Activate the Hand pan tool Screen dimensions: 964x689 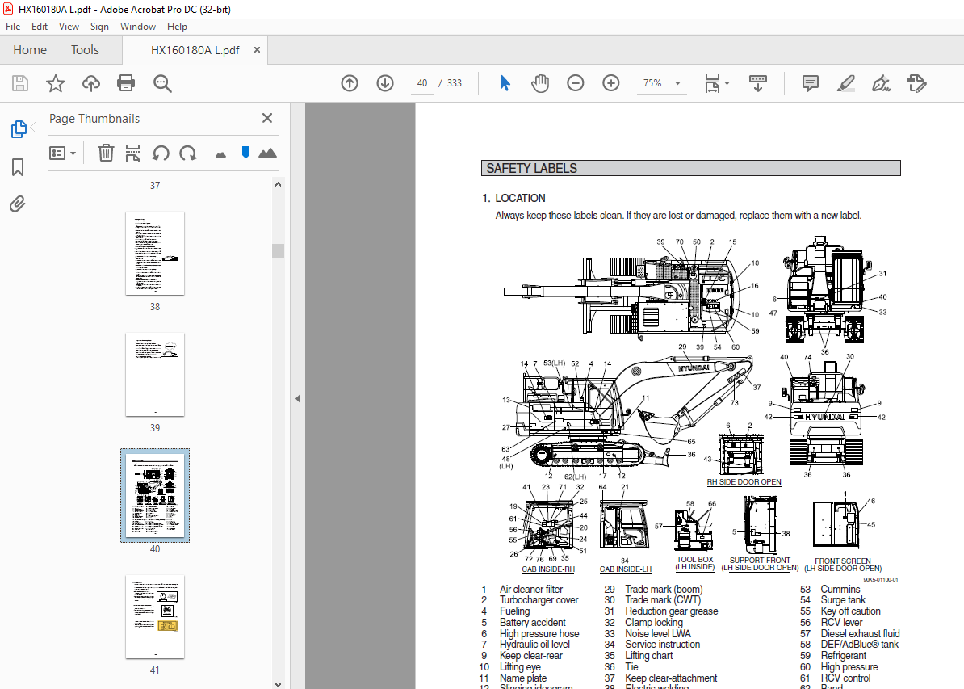point(540,83)
